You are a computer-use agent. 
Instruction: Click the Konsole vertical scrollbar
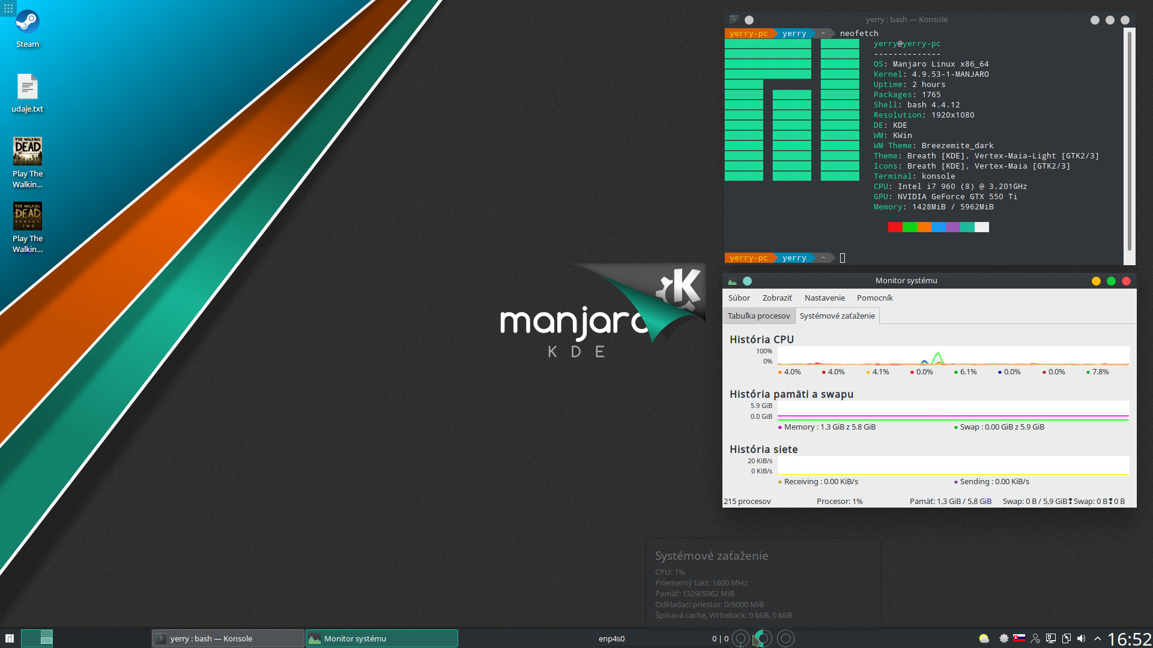click(1130, 141)
